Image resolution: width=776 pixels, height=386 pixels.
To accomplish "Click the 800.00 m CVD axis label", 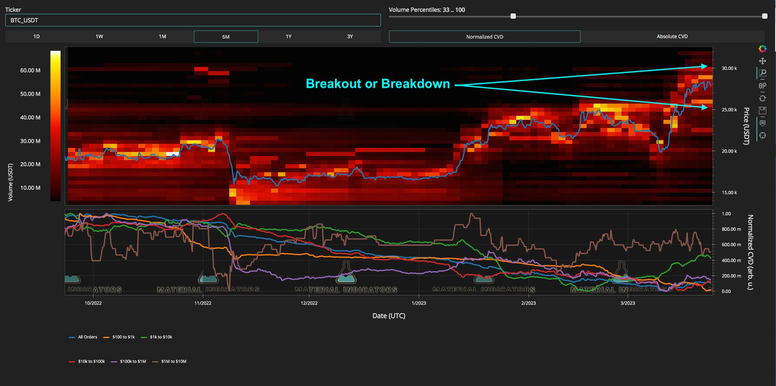I will pos(731,229).
